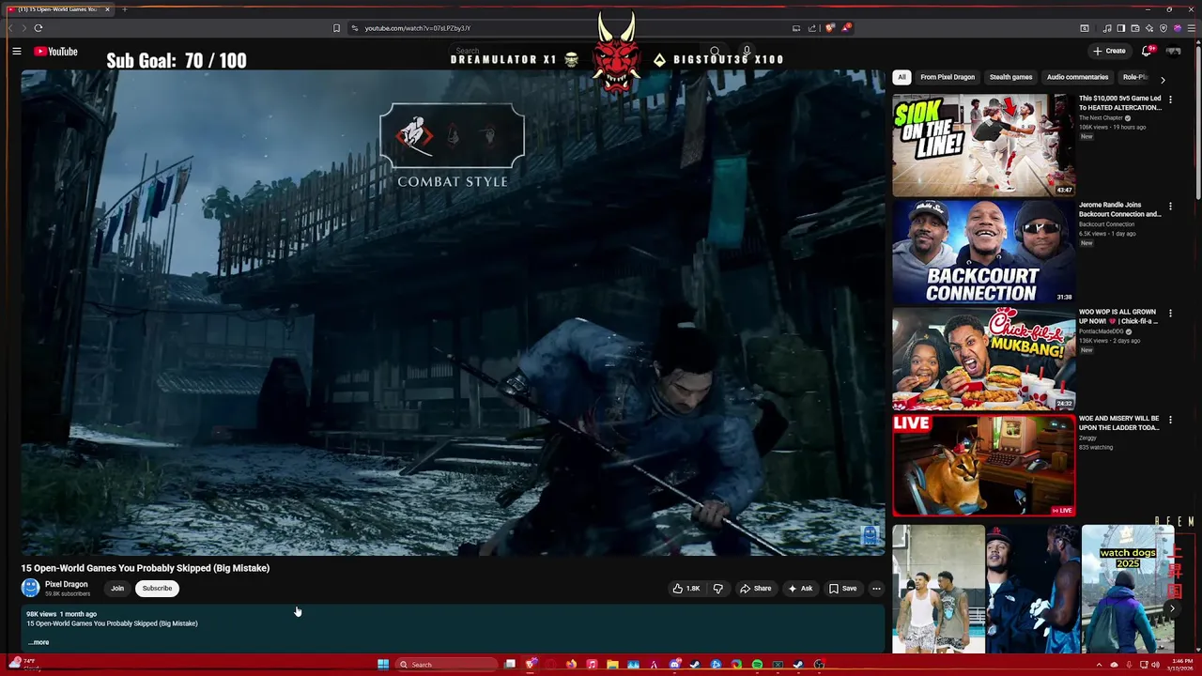Viewport: 1202px width, 676px height.
Task: Click the Ask button
Action: click(x=800, y=589)
